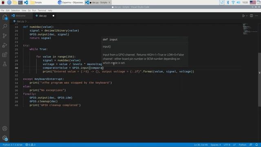The width and height of the screenshot is (261, 147).
Task: Open the Bluetooth tray icon
Action: coord(228,2)
